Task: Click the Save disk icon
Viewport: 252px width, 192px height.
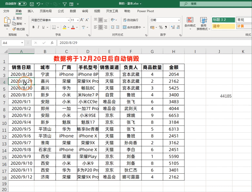Action: click(x=32, y=4)
